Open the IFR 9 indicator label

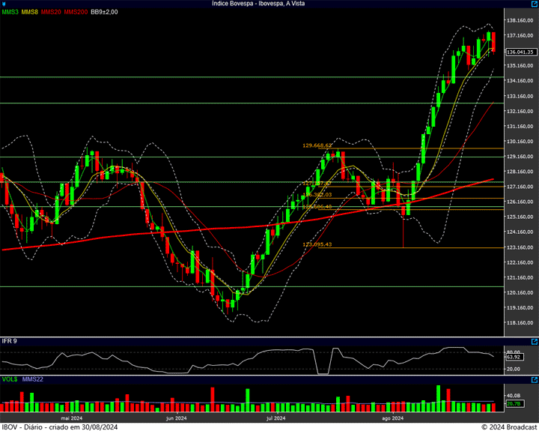point(10,341)
